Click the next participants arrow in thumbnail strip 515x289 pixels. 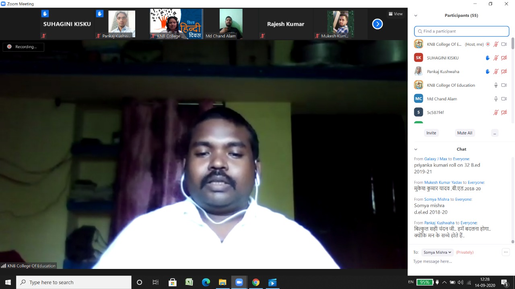point(377,24)
